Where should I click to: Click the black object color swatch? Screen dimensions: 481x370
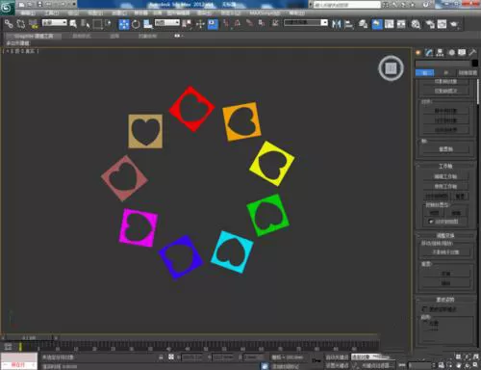point(474,64)
